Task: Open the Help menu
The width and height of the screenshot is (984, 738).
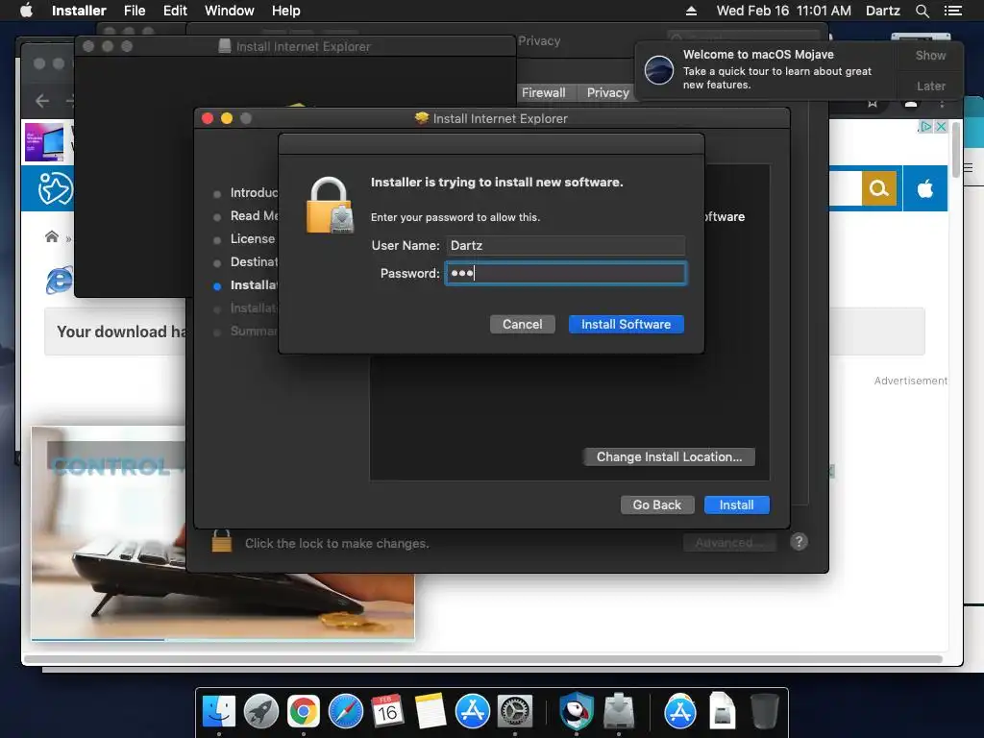Action: point(285,11)
